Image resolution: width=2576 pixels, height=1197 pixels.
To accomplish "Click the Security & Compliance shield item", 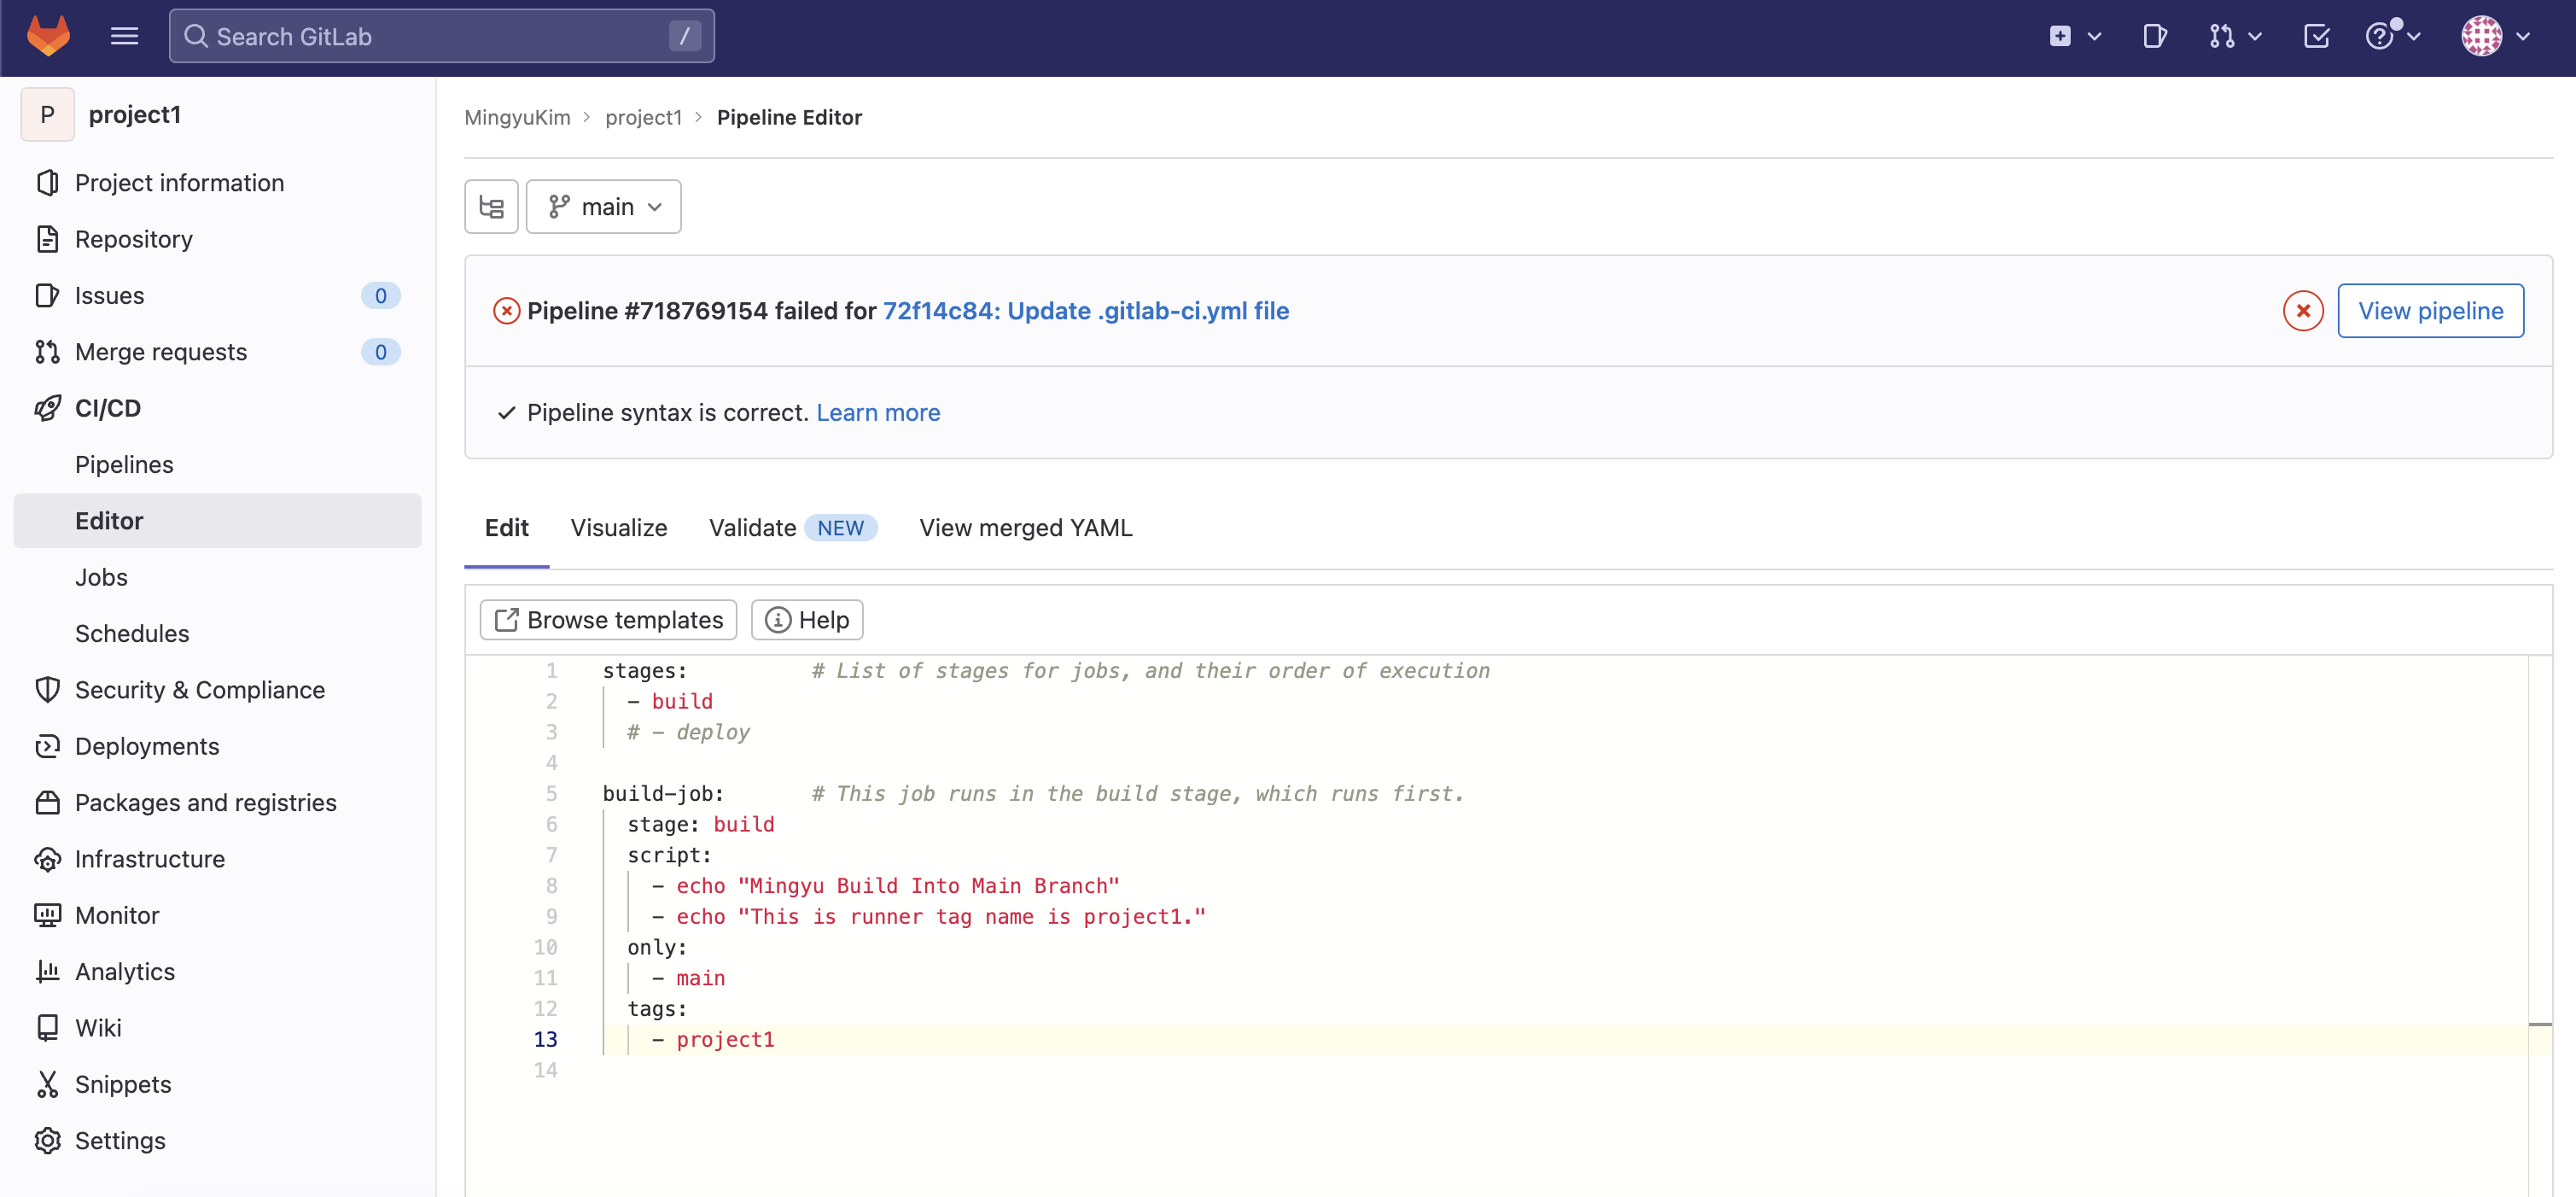I will pyautogui.click(x=199, y=690).
